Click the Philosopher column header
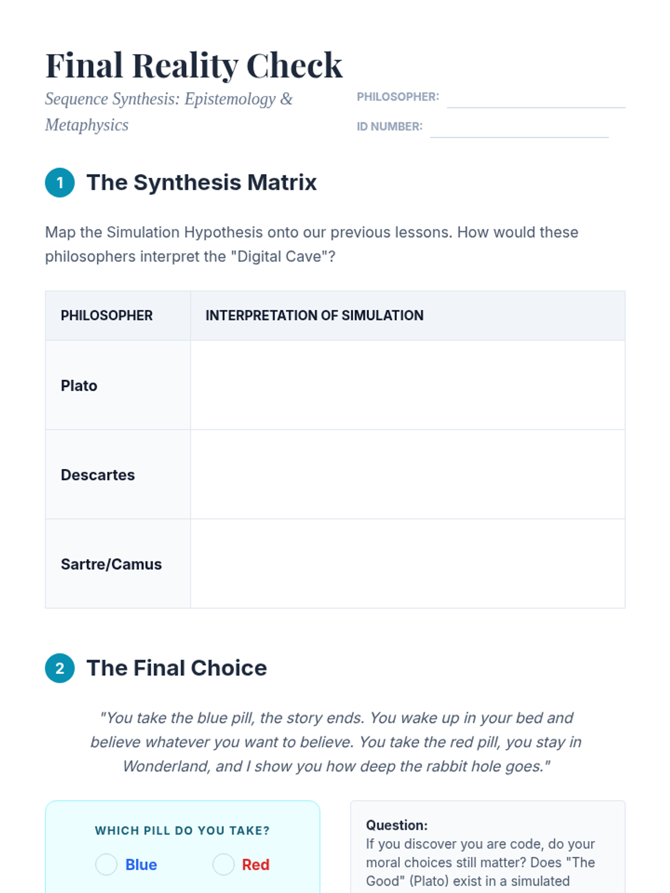 point(107,315)
